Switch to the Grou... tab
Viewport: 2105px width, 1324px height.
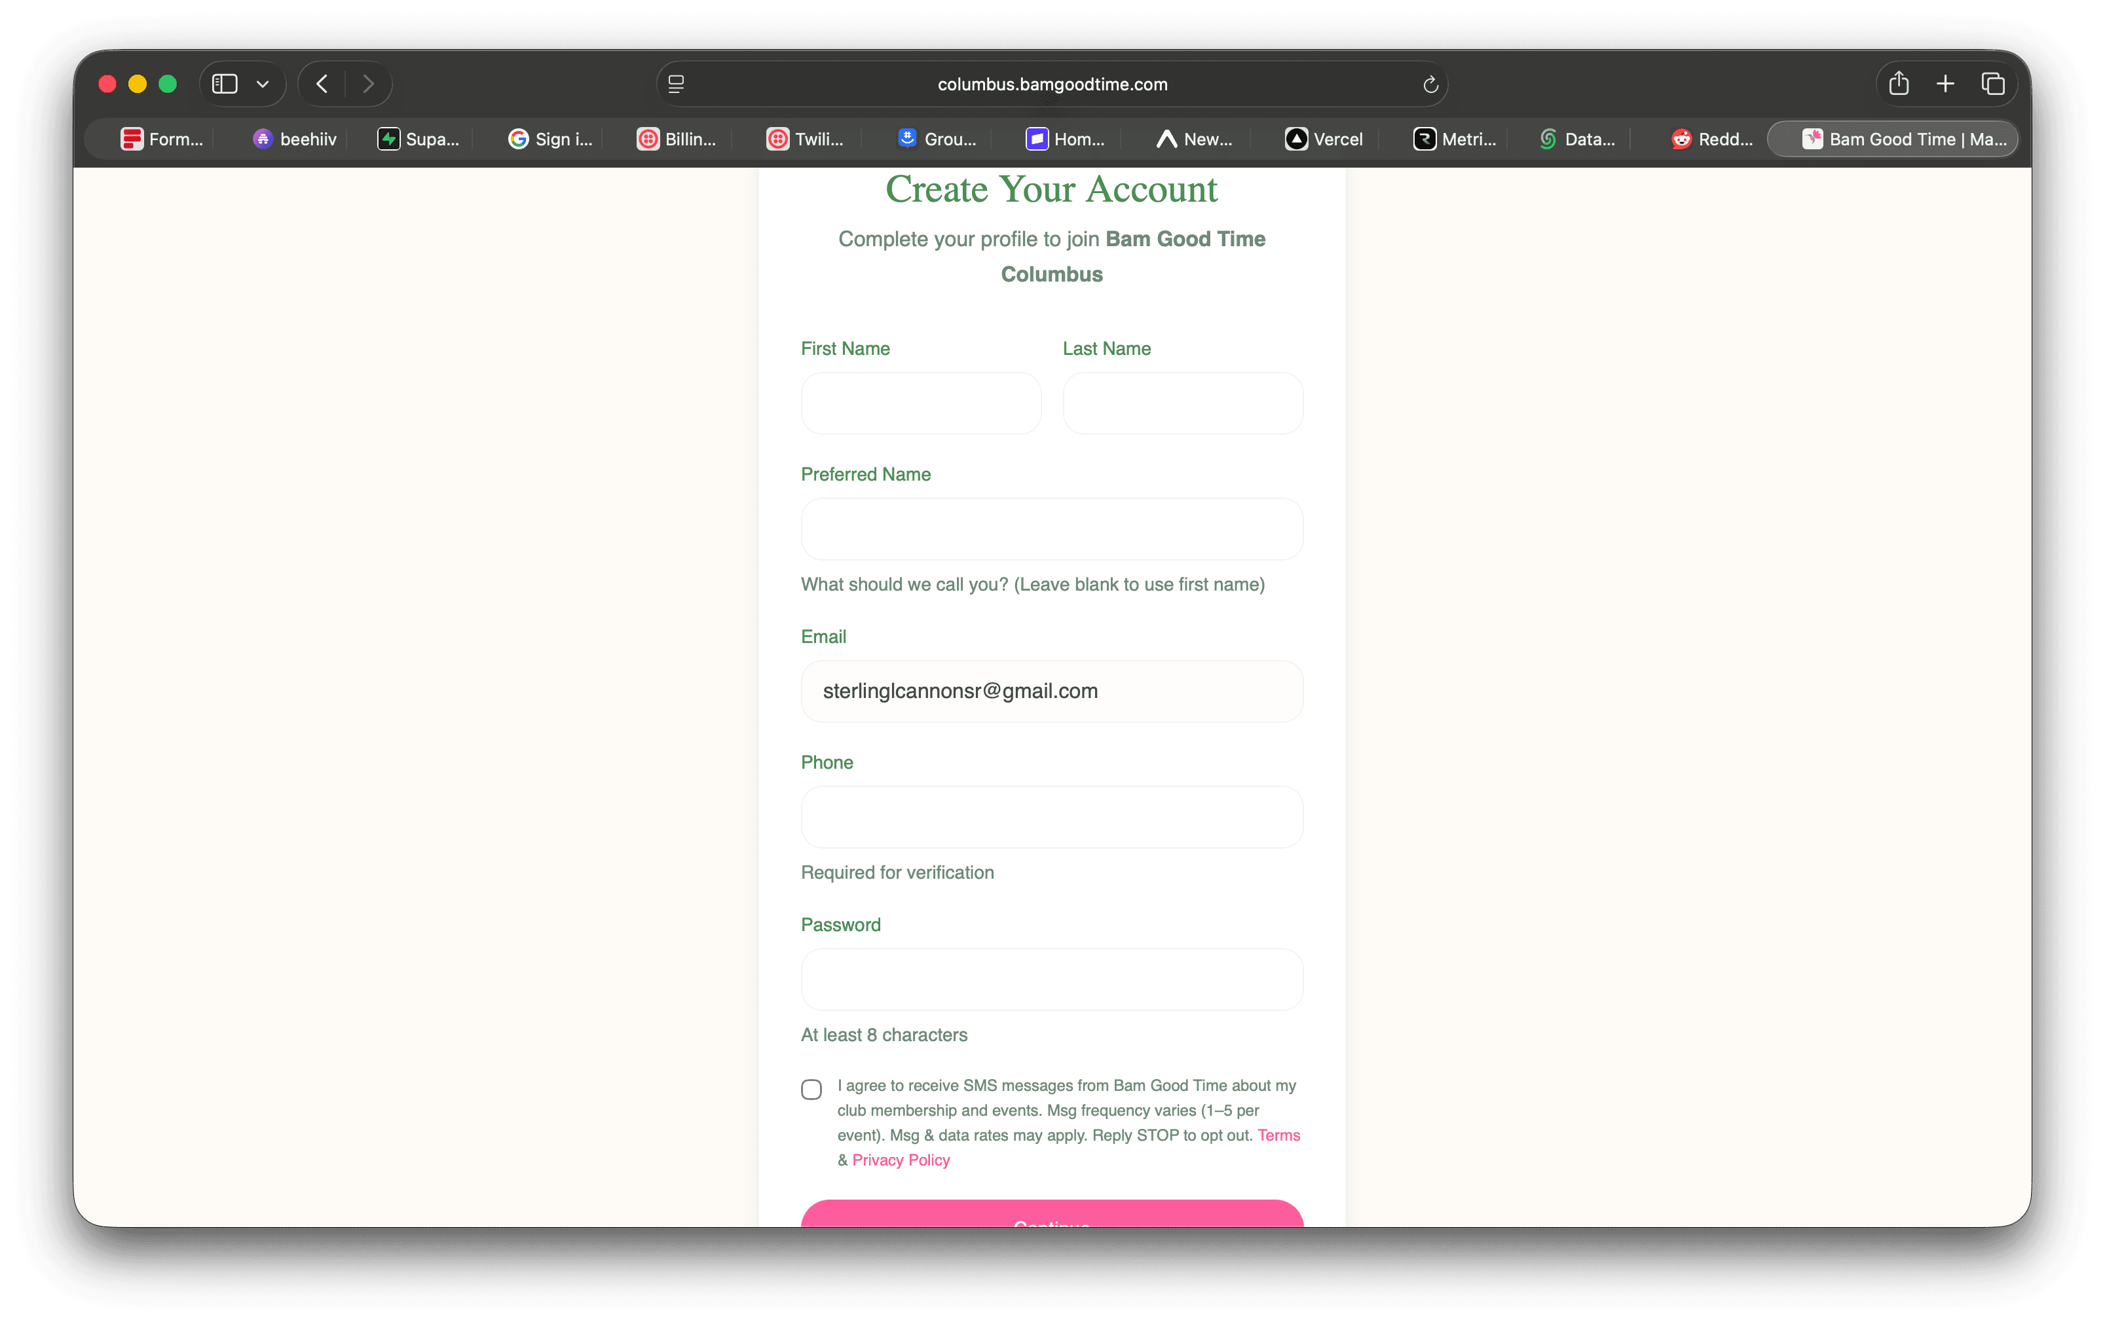click(x=937, y=139)
